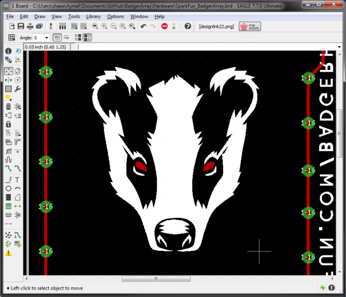Open the View menu
The image size is (346, 297).
click(x=57, y=17)
